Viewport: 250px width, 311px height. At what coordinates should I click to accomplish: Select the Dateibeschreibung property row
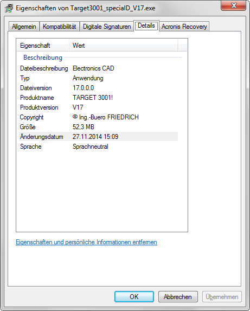click(x=99, y=68)
